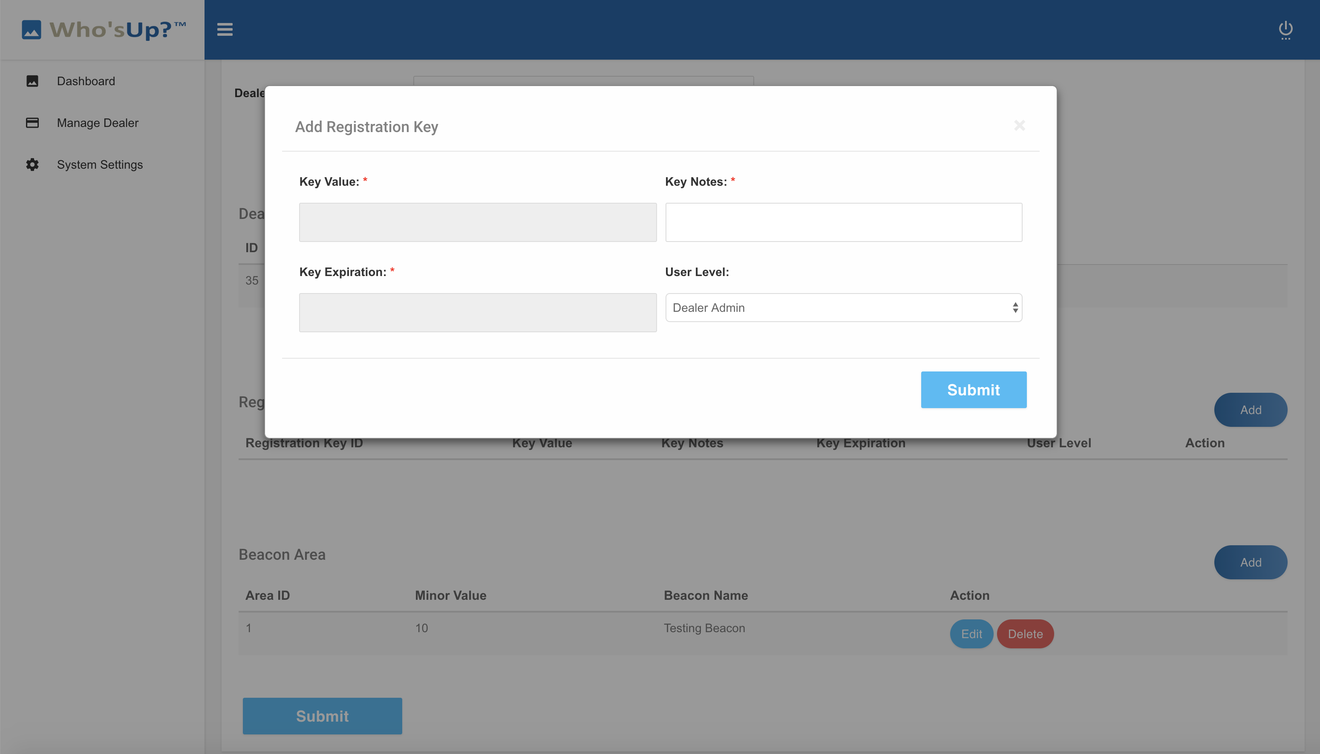Edit the Testing Beacon row
The image size is (1320, 754).
coord(971,634)
